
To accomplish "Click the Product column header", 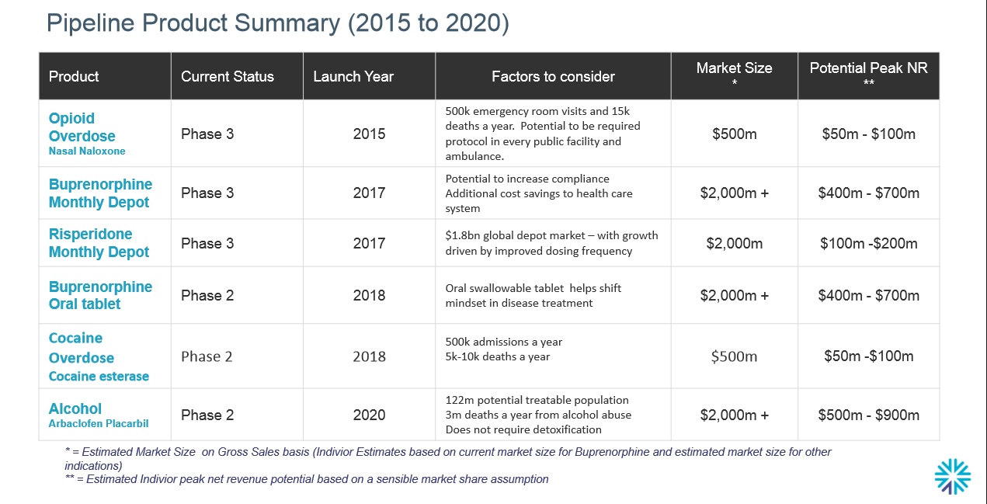I will pyautogui.click(x=74, y=76).
